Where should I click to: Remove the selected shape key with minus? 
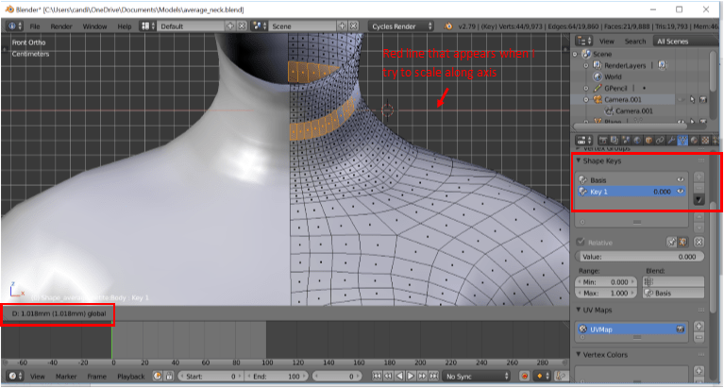tap(699, 188)
